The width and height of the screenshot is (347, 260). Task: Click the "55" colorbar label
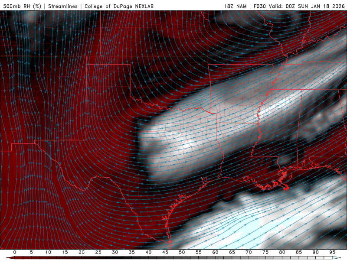coord(199,252)
